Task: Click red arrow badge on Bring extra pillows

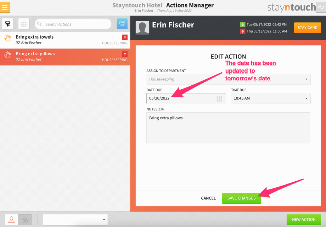Action: click(x=125, y=54)
